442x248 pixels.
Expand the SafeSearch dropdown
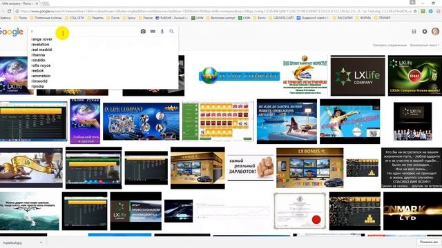tap(425, 45)
